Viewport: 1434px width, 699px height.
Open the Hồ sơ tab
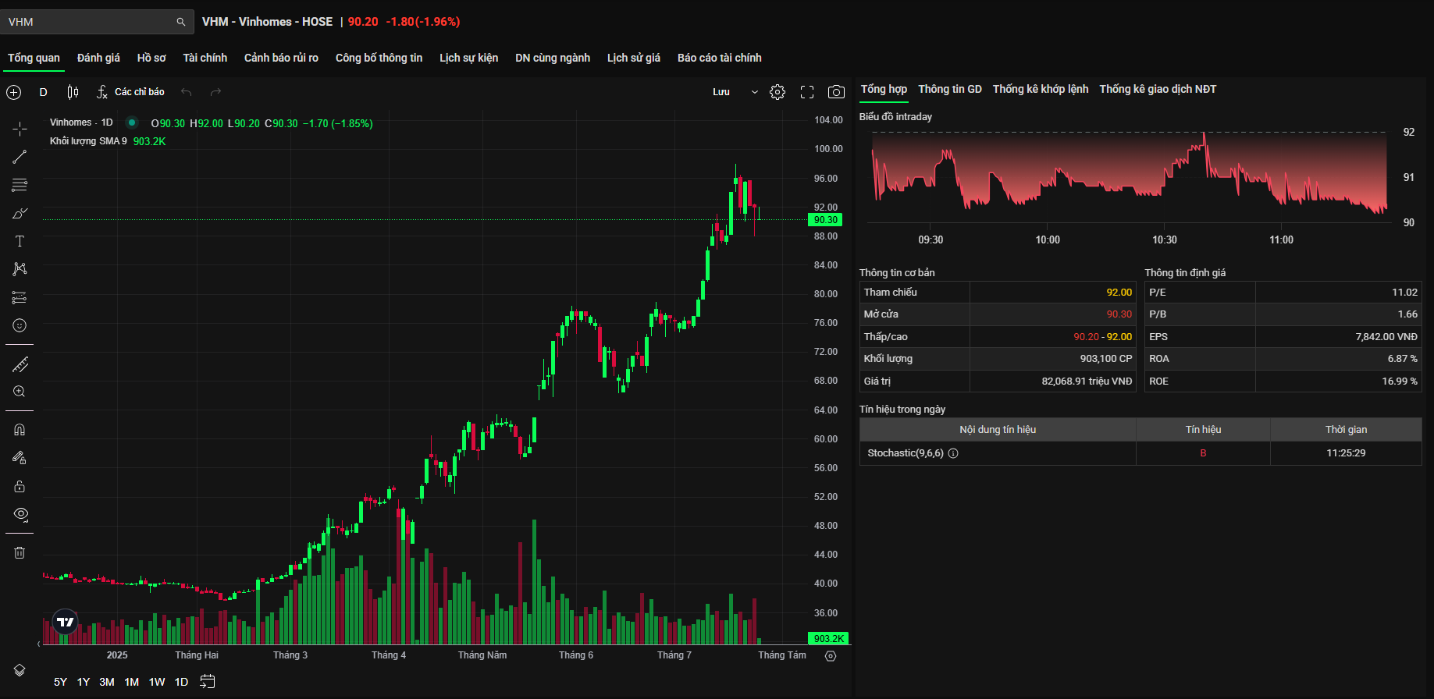pos(151,58)
